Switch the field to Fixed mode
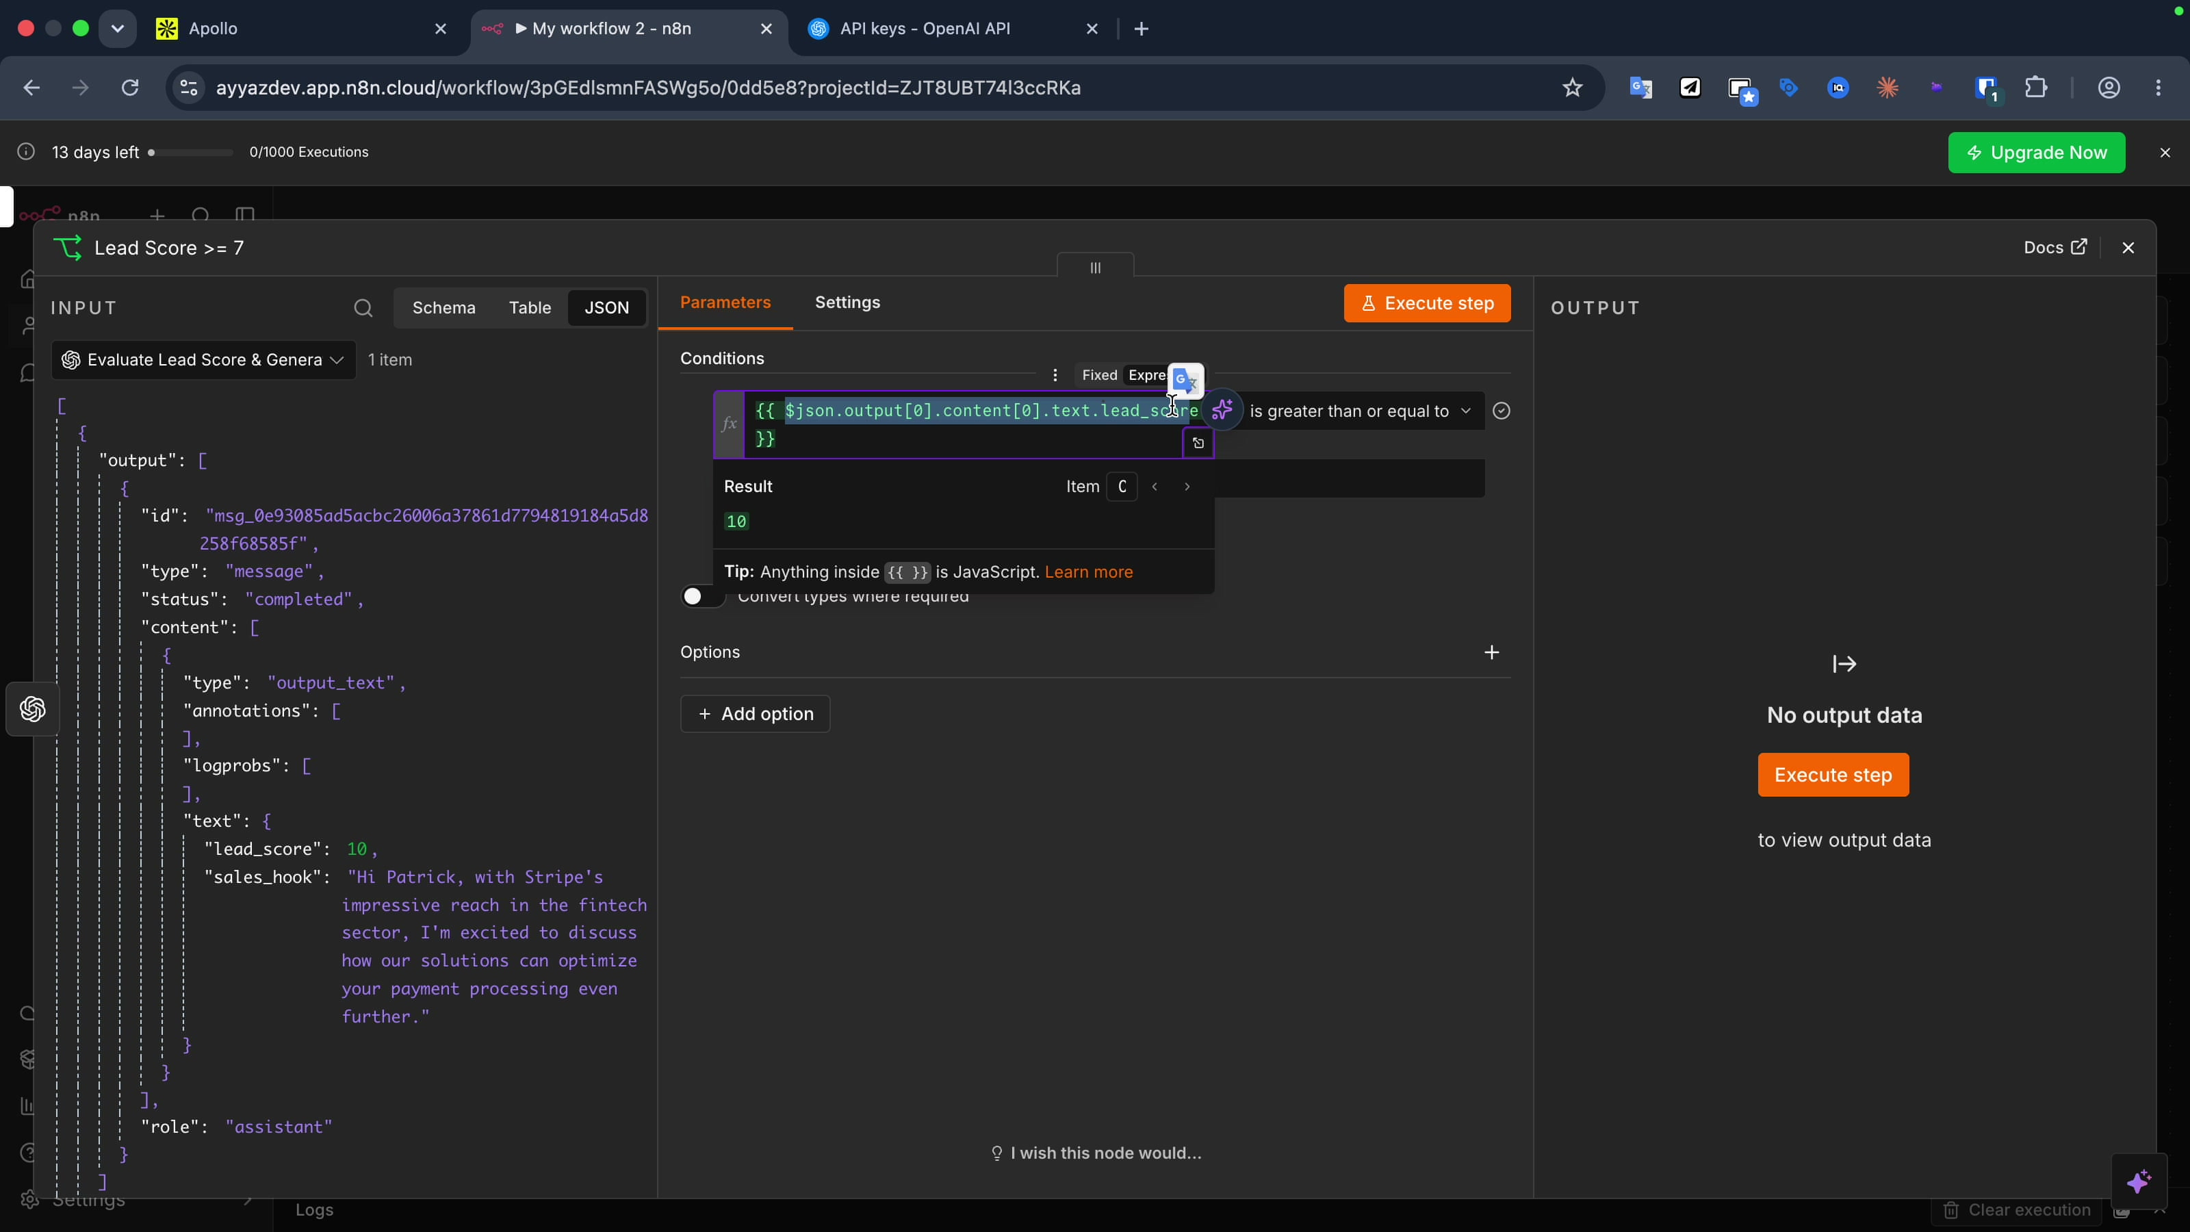 tap(1099, 375)
